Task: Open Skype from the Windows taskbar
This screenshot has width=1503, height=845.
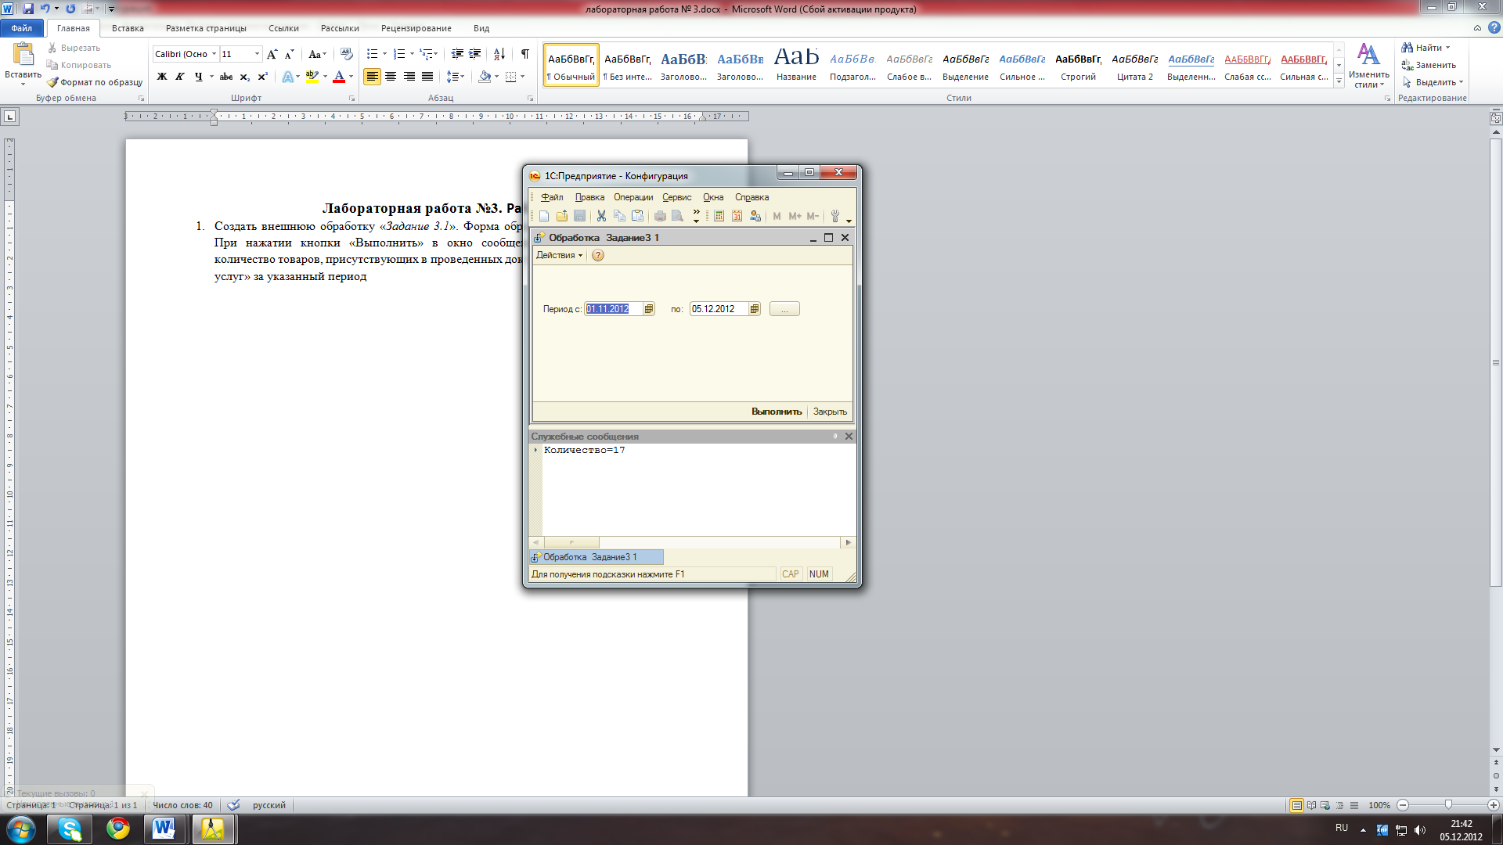Action: [x=70, y=829]
